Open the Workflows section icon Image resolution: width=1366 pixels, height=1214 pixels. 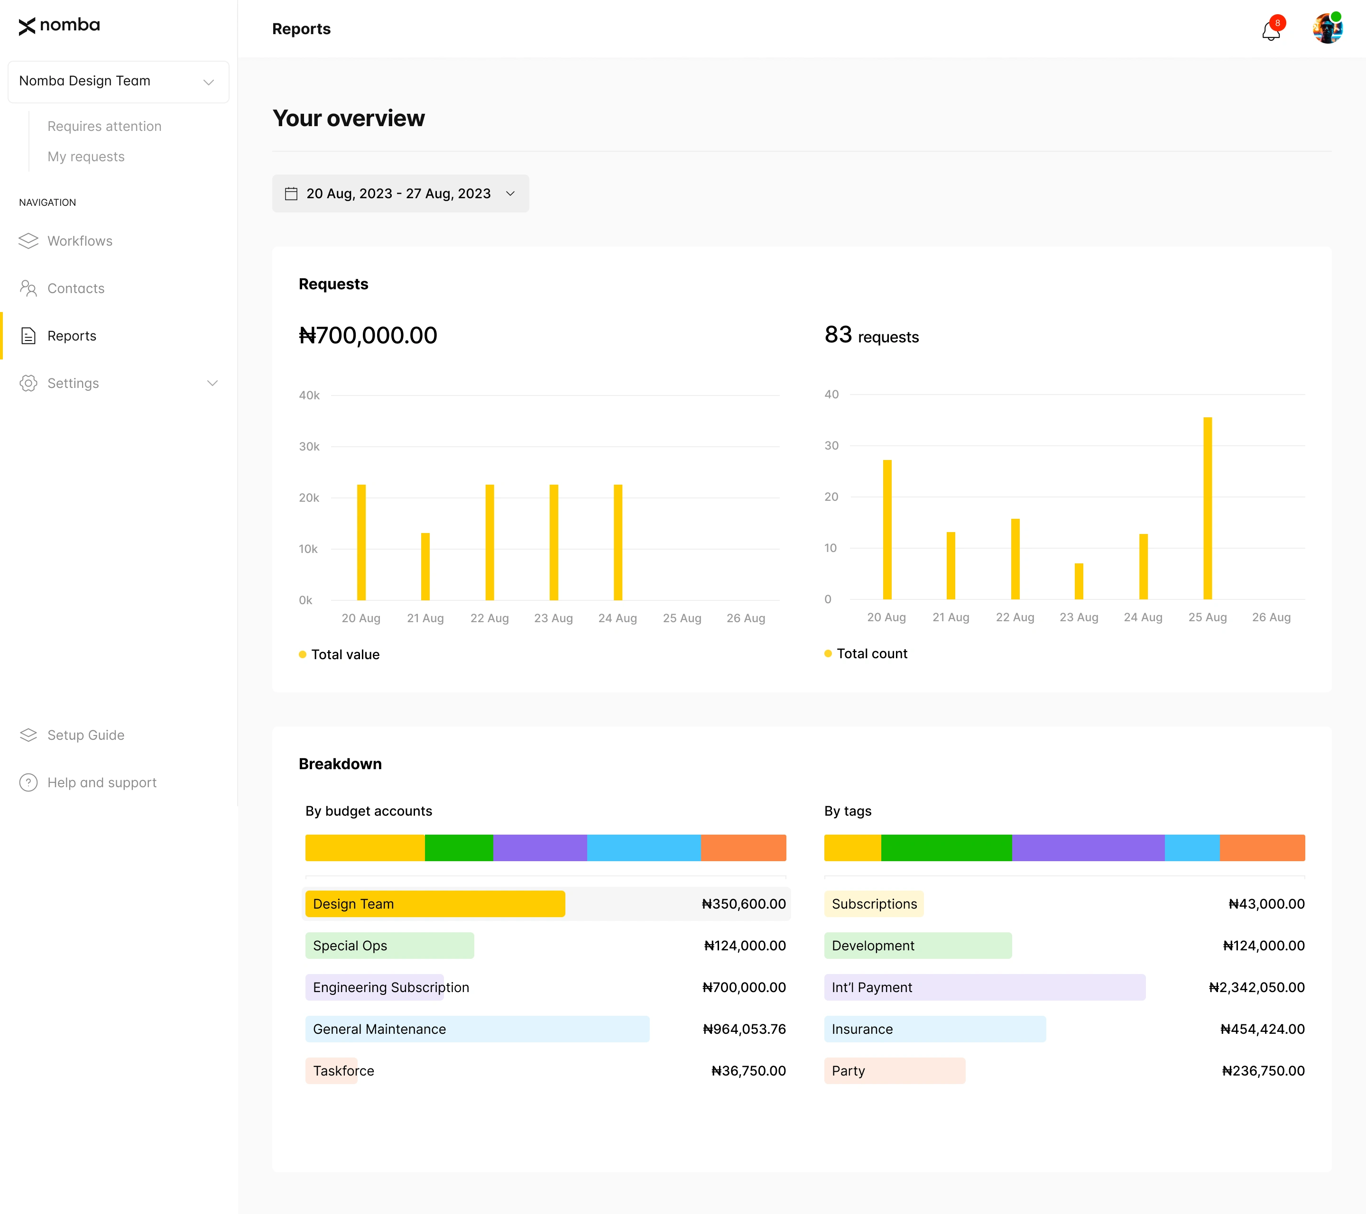29,241
